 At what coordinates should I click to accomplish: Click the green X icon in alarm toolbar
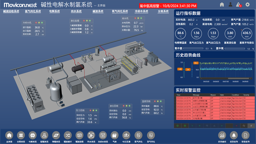point(199,125)
